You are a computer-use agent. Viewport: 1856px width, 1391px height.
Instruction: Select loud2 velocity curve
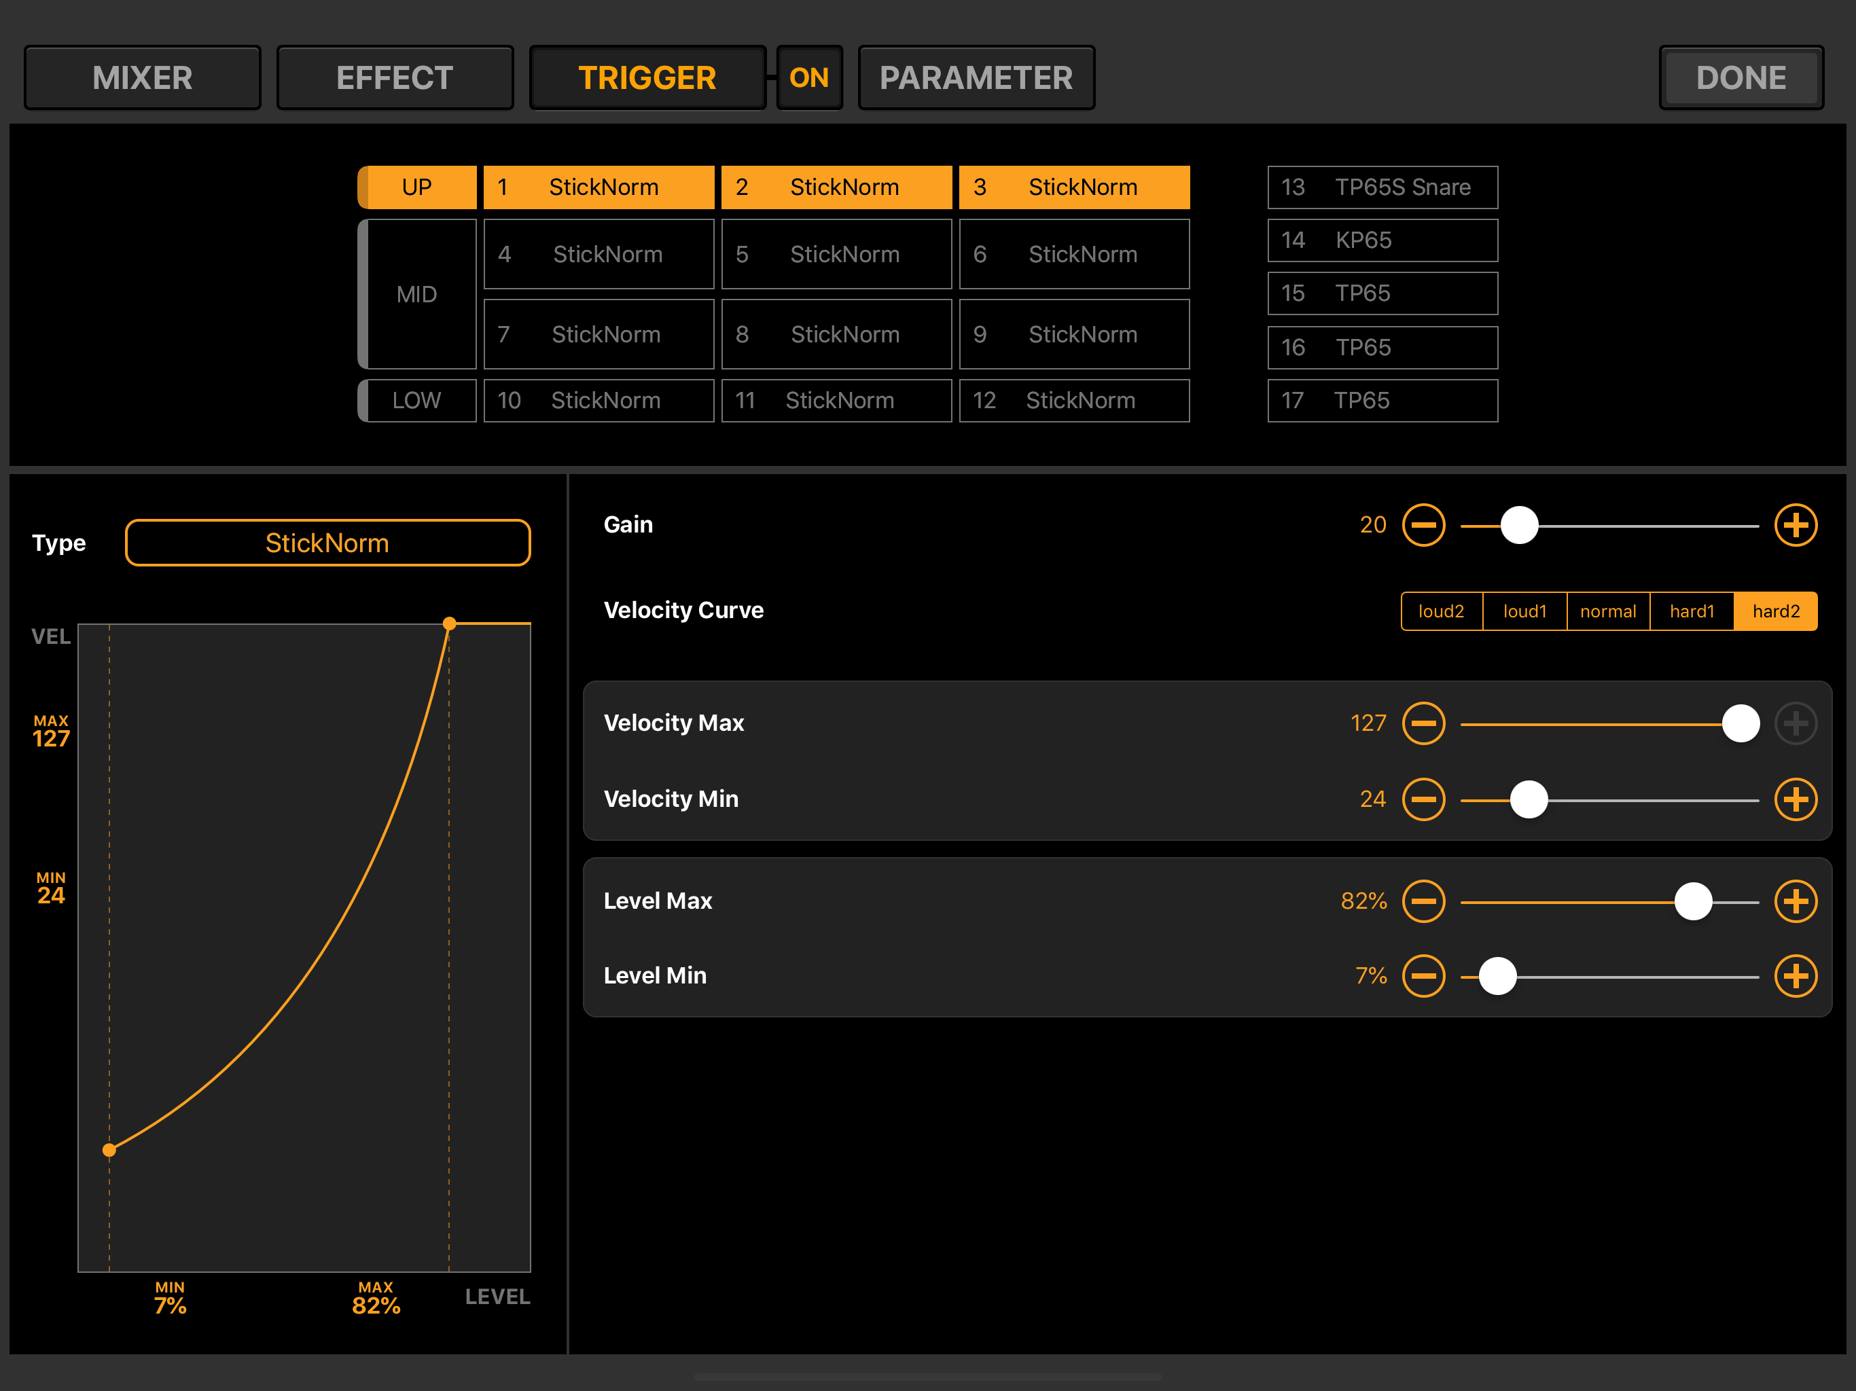(x=1442, y=611)
